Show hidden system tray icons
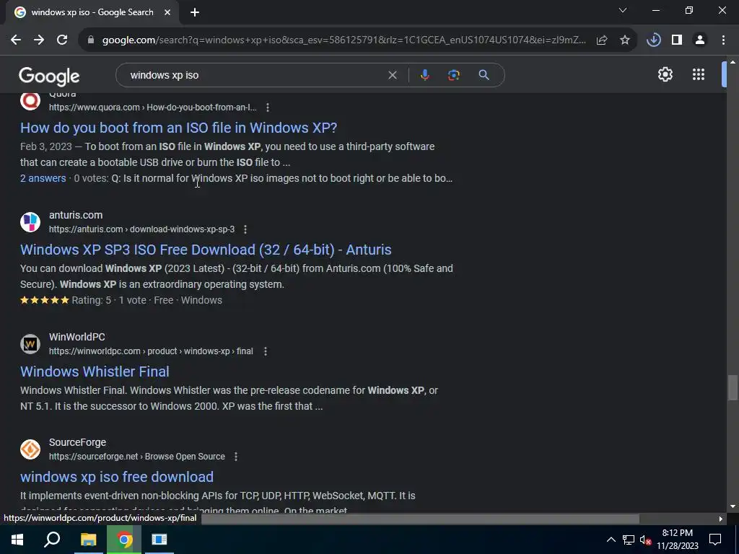 611,540
